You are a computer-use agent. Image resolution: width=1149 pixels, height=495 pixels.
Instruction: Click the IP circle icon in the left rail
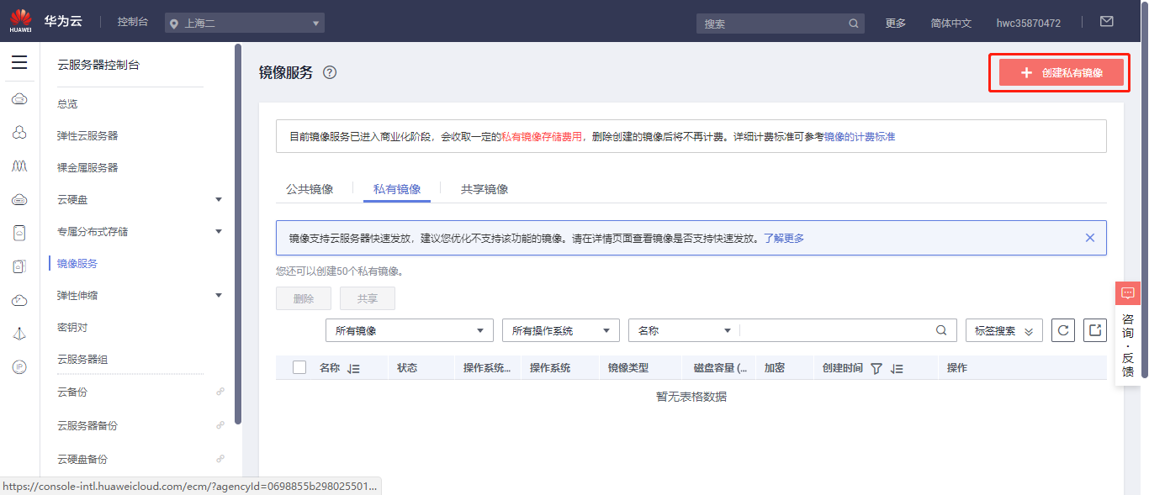click(x=19, y=366)
